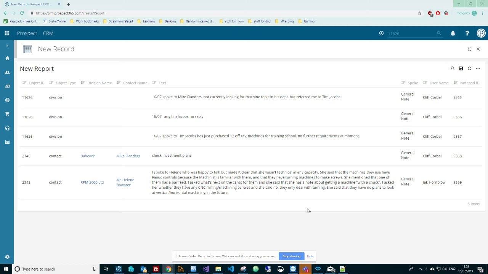Image resolution: width=488 pixels, height=274 pixels.
Task: Open the shopping cart icon in sidebar
Action: (x=7, y=114)
